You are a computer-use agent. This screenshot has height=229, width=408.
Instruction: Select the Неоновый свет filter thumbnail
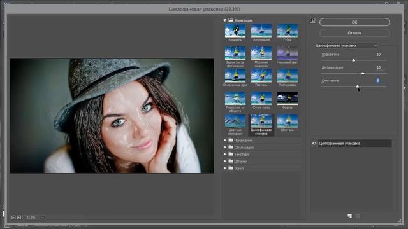point(288,53)
